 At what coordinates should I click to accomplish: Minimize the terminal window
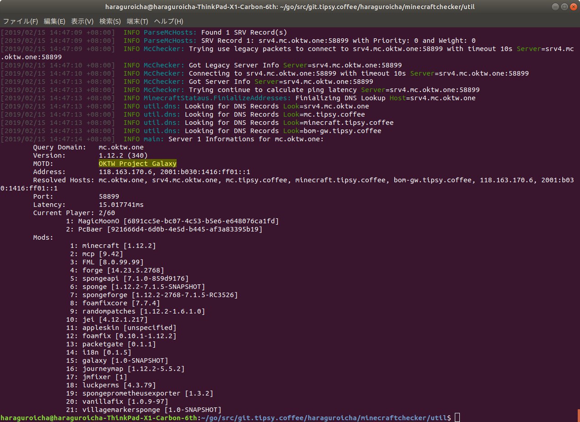[555, 6]
